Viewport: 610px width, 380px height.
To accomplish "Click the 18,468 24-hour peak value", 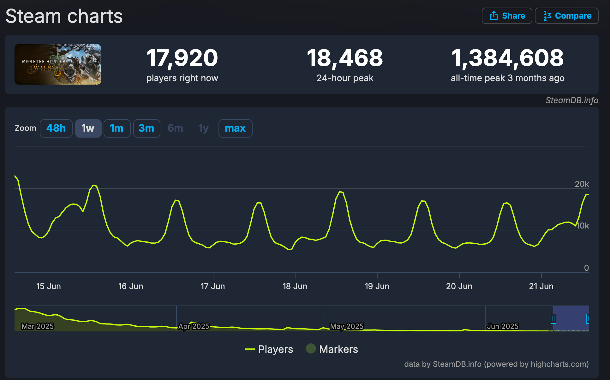I will [x=345, y=58].
